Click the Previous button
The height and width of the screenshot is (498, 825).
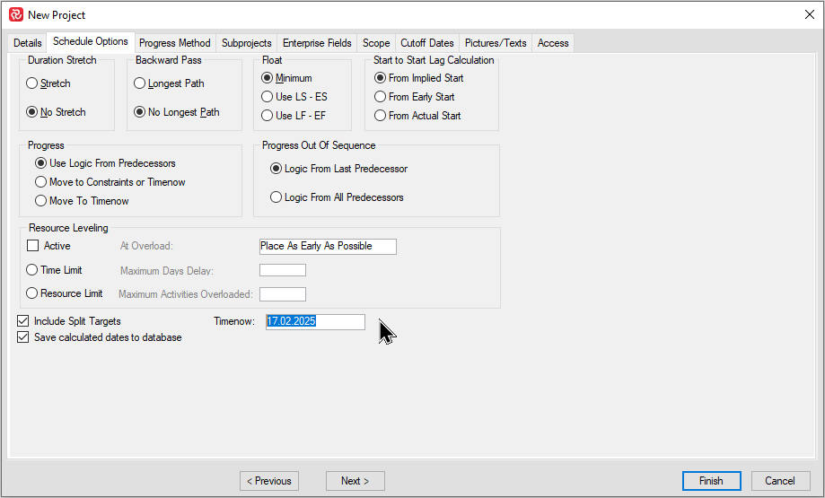tap(269, 481)
